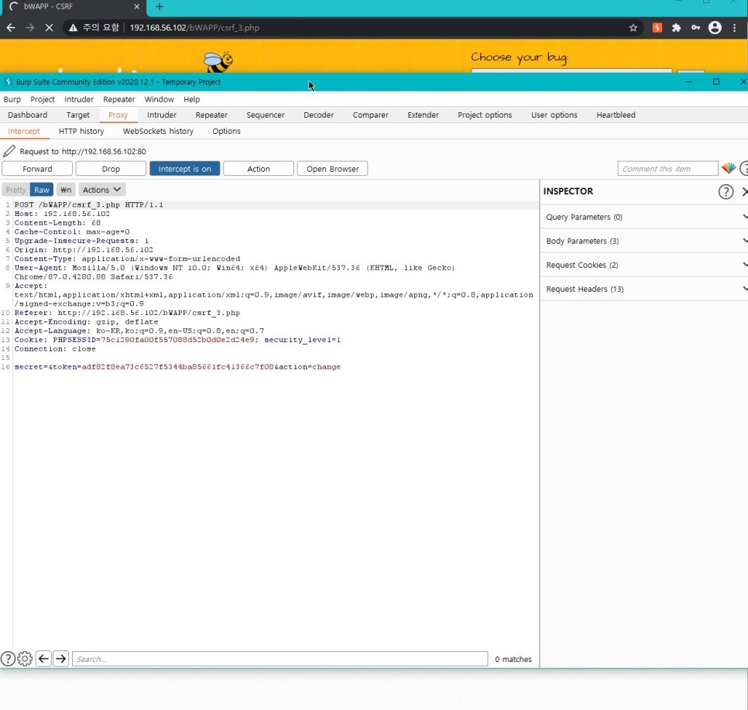Click the POST /bWAPP/csrf_3.php request line
The height and width of the screenshot is (710, 748).
(89, 204)
